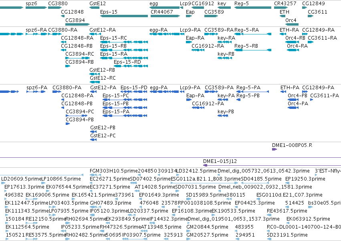Viewport: 341px width, 241px height.
Task: Click the Orc4 gene label
Action: (x=291, y=20)
